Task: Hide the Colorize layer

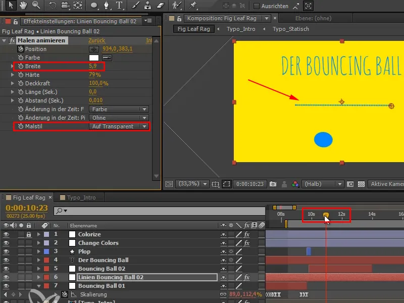Action: click(x=6, y=234)
